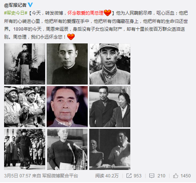The height and width of the screenshot is (183, 196).
Task: Open the childhood photo in traditional robe
Action: (25, 64)
